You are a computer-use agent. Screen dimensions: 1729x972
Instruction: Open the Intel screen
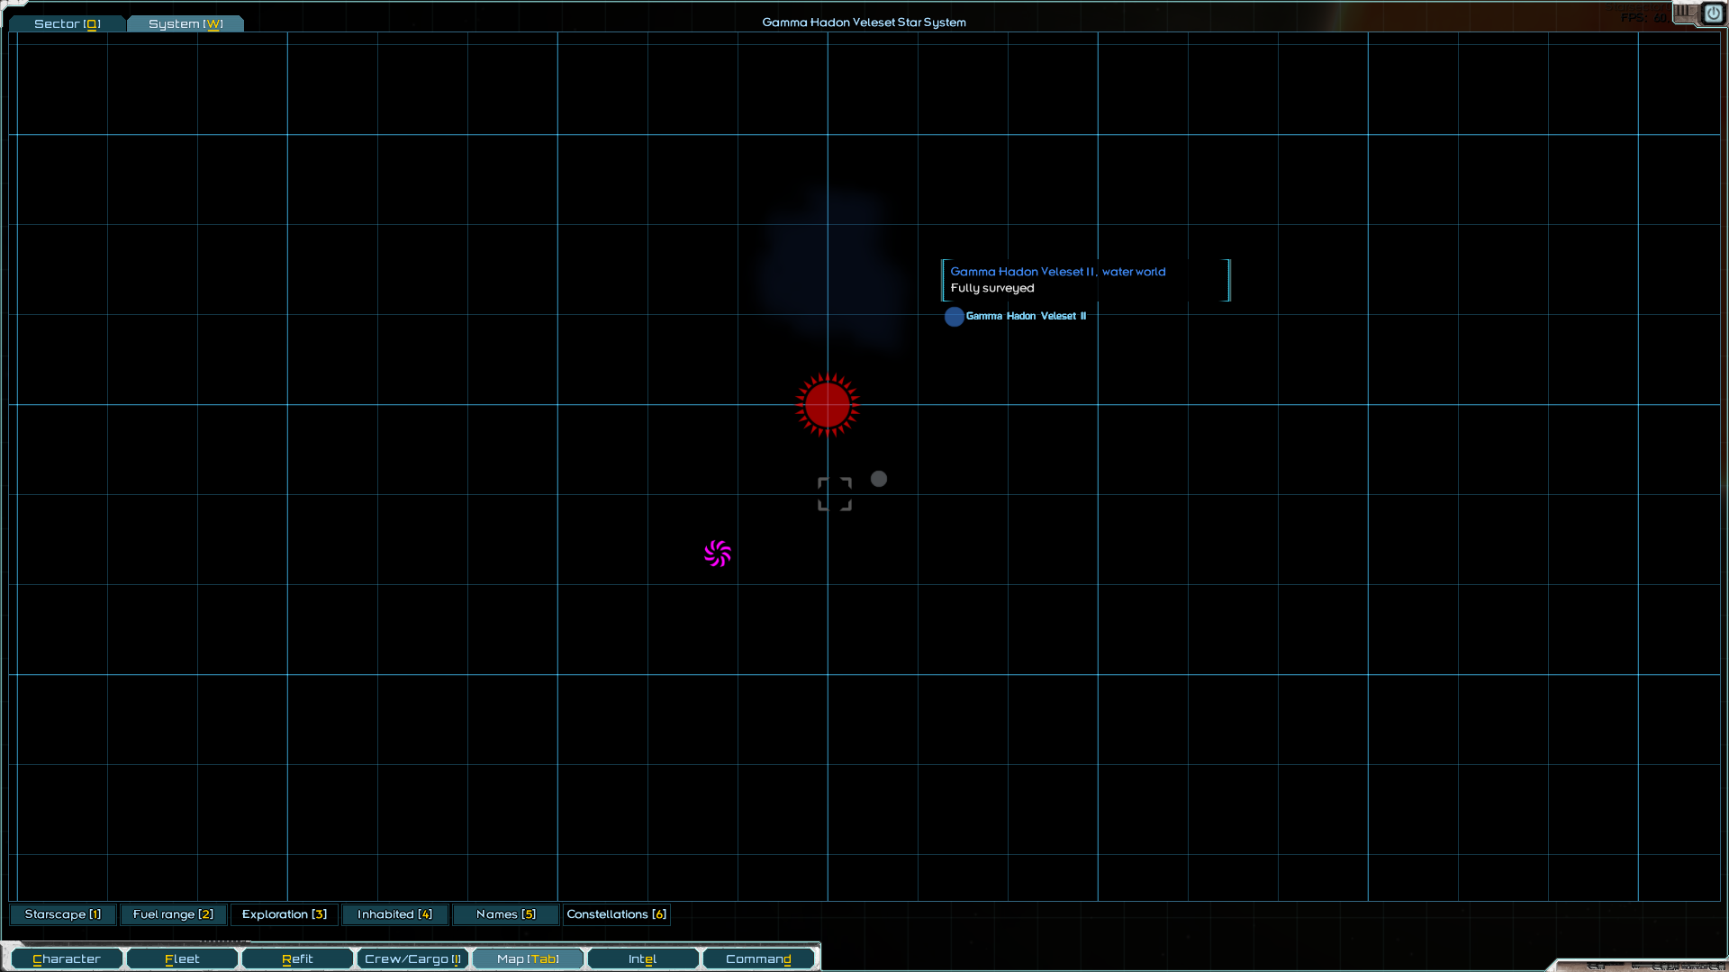point(642,958)
